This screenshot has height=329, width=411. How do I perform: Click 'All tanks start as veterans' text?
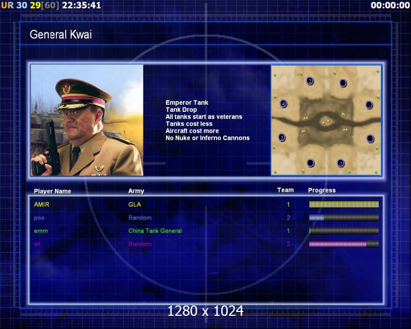click(204, 117)
